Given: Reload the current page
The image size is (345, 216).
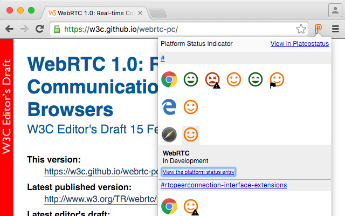Looking at the screenshot, I should tap(39, 29).
